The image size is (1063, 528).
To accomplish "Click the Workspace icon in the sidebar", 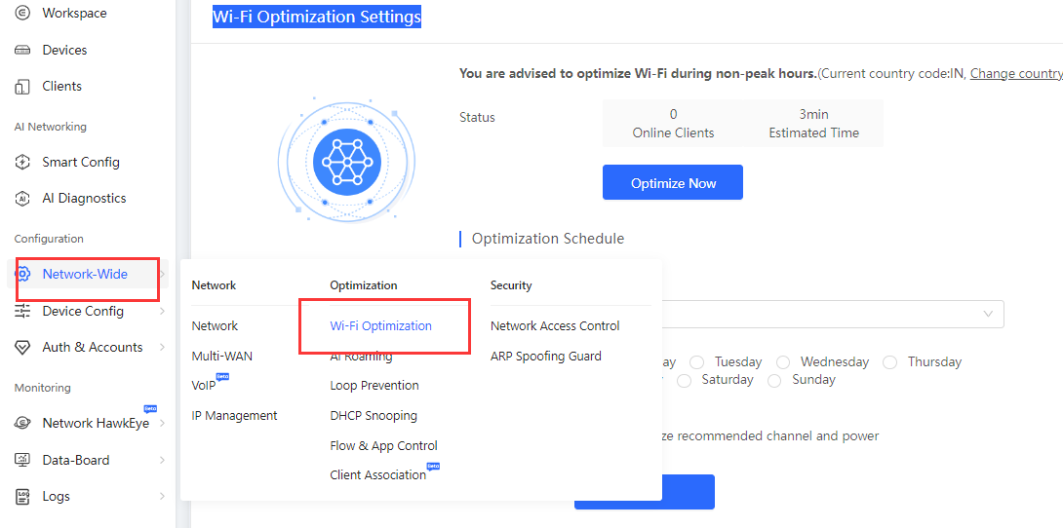I will pyautogui.click(x=22, y=14).
